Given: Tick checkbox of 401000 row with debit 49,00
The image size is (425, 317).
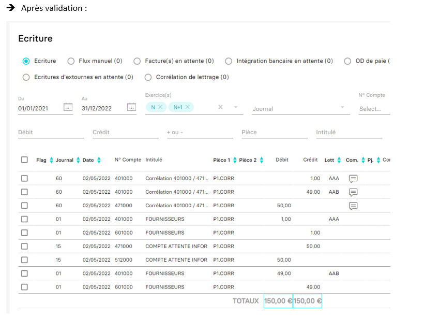Looking at the screenshot, I should pyautogui.click(x=24, y=273).
